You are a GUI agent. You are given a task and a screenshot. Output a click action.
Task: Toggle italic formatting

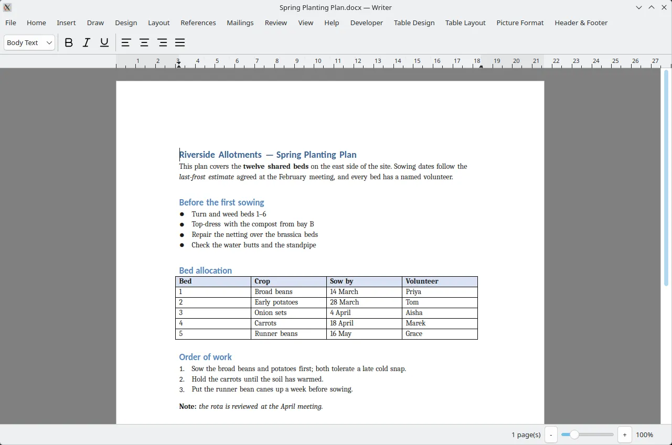coord(87,43)
